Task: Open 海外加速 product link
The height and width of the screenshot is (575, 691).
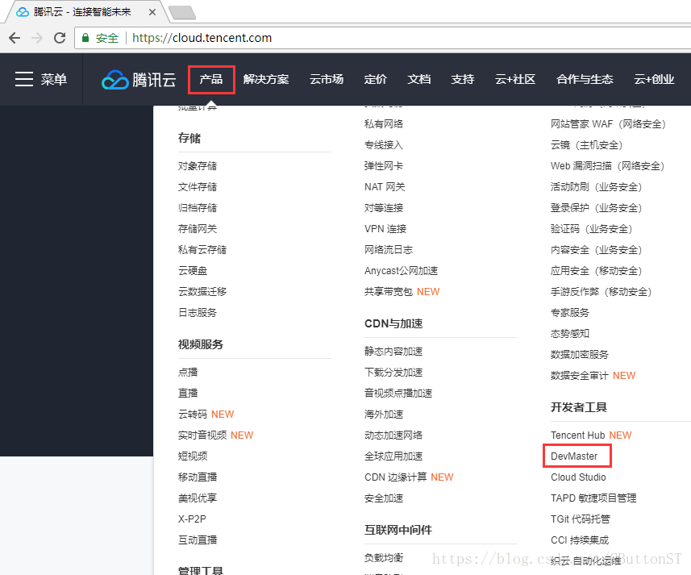Action: 384,415
